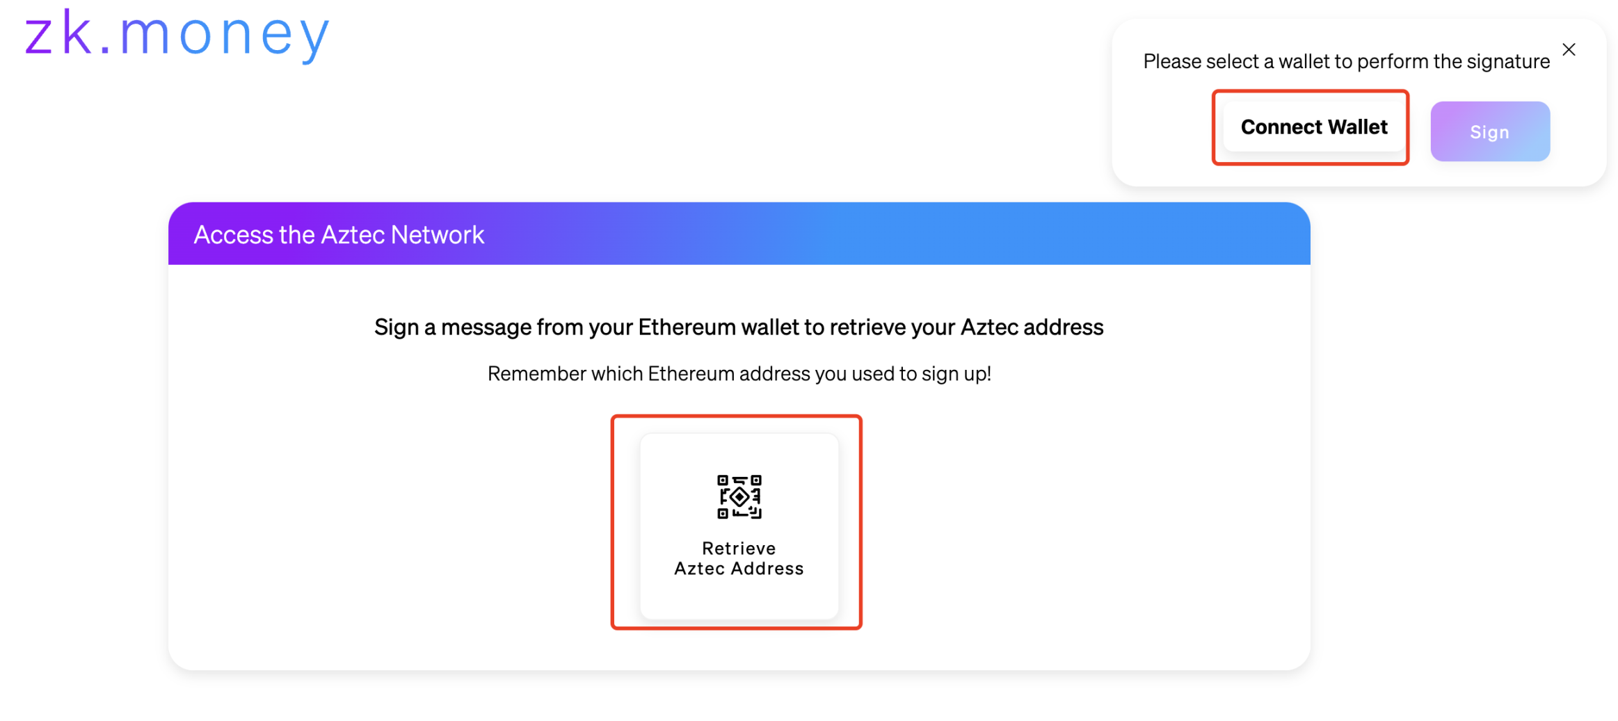Click the gradient banner right of the header title
This screenshot has height=721, width=1618.
tap(904, 234)
